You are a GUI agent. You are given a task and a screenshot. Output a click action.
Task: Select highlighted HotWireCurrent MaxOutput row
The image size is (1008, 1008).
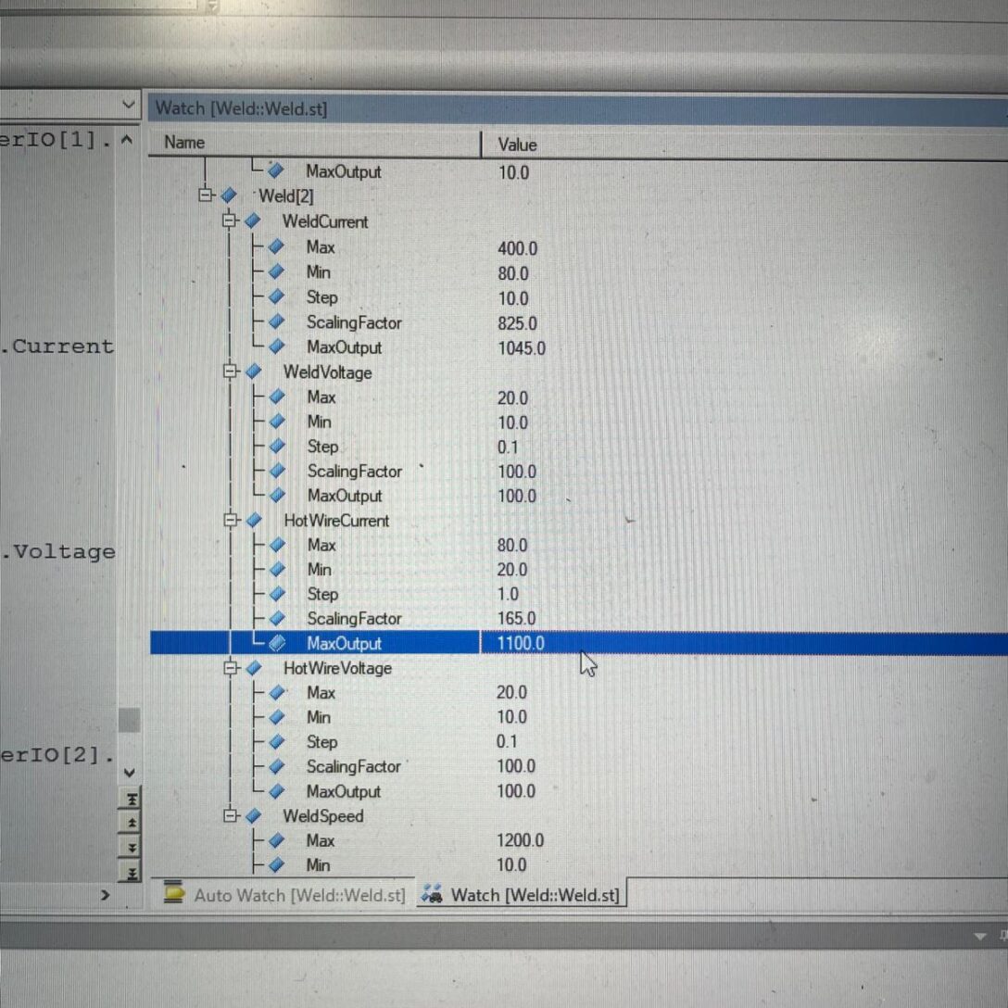578,643
